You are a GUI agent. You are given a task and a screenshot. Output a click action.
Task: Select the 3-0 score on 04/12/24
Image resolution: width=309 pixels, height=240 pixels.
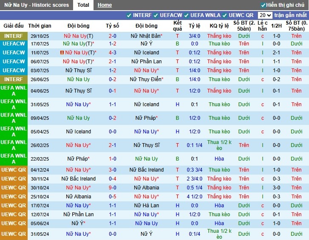(113, 170)
